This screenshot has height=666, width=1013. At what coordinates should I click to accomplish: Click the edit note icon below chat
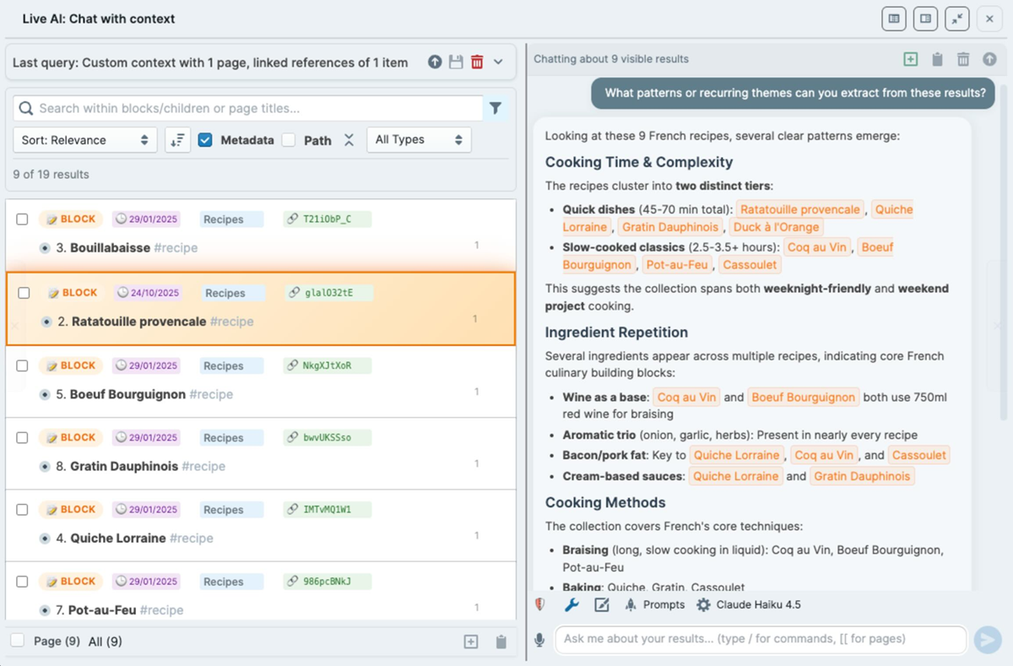(601, 604)
